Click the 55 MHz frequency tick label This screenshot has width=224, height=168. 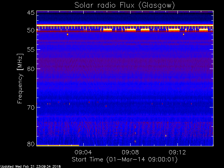click(31, 50)
